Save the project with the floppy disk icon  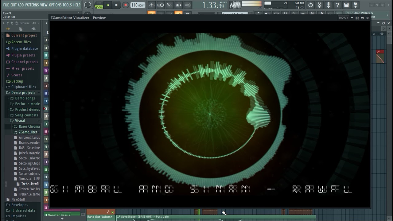coord(346,5)
